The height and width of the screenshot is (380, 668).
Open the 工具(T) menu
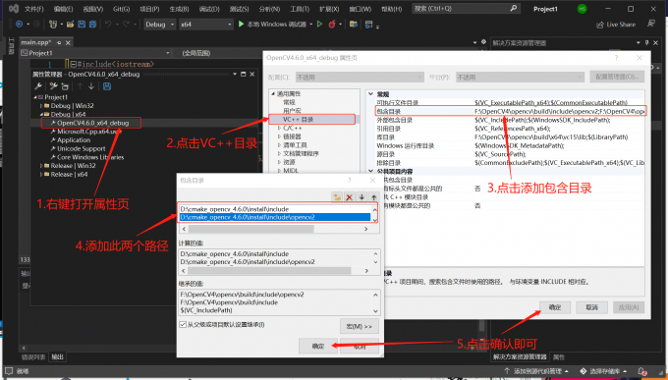pos(300,9)
